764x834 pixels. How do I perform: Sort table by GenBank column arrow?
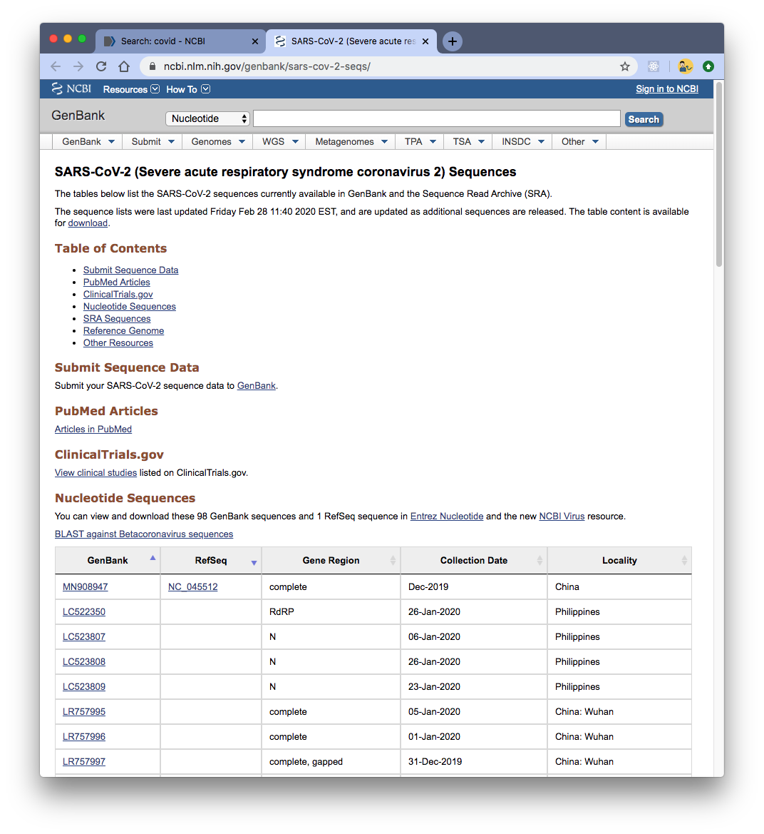(153, 558)
